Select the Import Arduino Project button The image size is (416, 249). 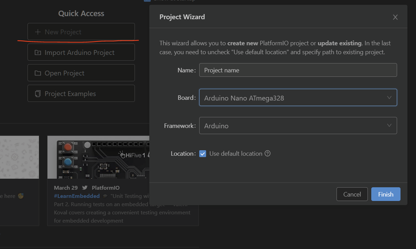[x=81, y=52]
